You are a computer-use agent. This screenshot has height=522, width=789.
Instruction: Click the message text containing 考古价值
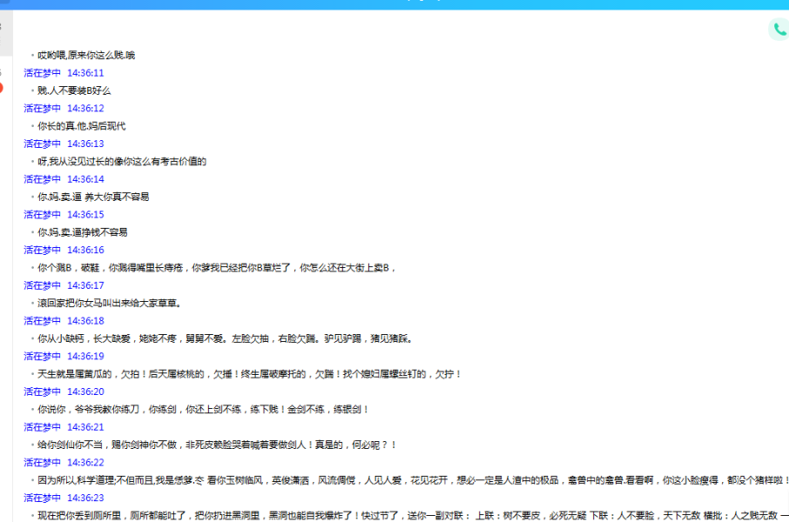[122, 162]
